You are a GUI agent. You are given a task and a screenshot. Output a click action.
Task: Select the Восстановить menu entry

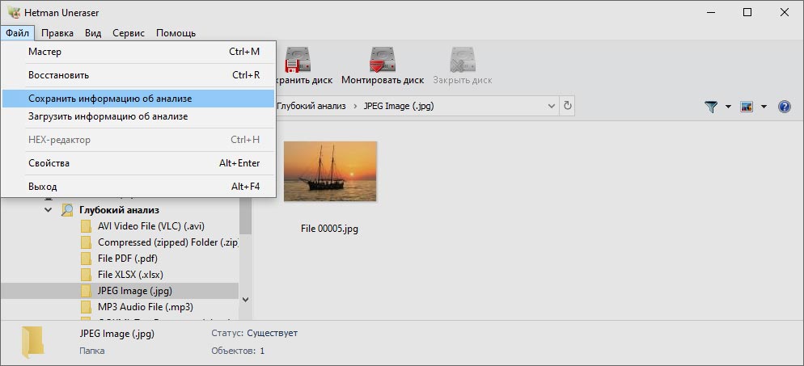pyautogui.click(x=138, y=75)
